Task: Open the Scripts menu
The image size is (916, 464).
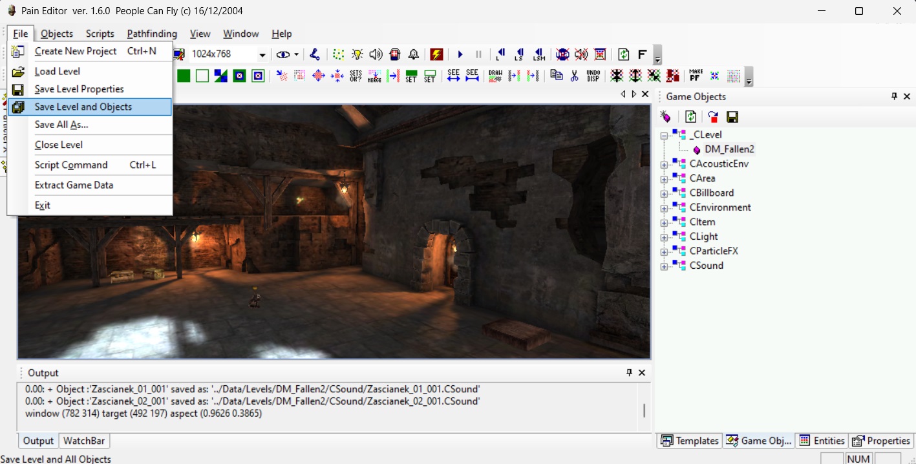Action: 100,34
